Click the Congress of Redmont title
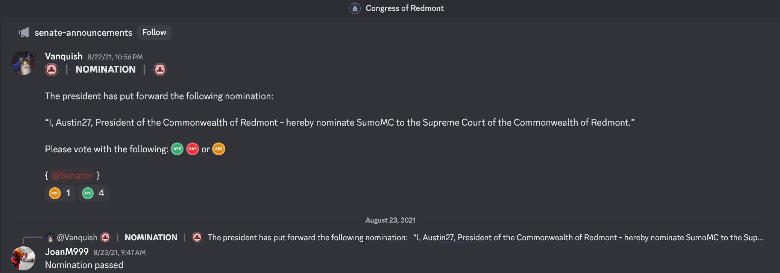The width and height of the screenshot is (780, 273). (x=405, y=8)
